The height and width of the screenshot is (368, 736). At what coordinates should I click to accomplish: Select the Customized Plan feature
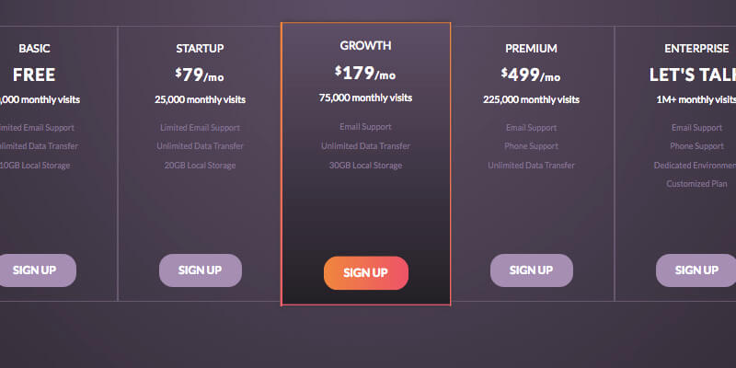696,184
